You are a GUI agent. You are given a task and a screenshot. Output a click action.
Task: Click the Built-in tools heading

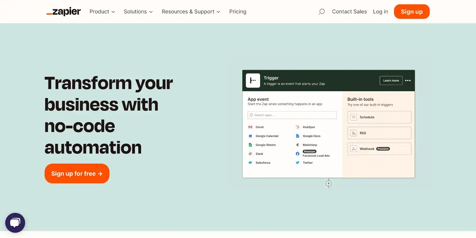(x=361, y=99)
